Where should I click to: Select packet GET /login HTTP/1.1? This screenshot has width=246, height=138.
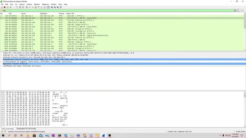122,25
